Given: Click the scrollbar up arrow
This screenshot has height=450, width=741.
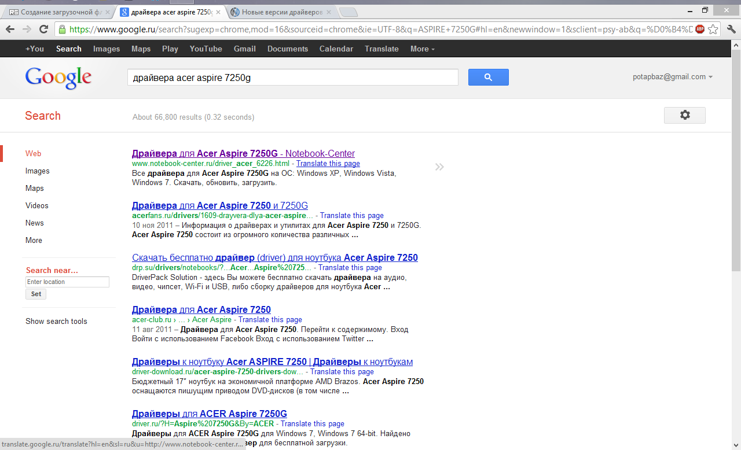Looking at the screenshot, I should [736, 45].
